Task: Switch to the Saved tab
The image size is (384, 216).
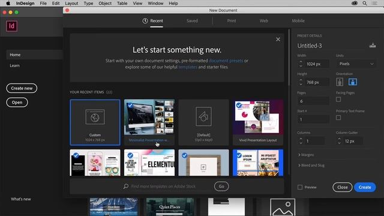Action: pyautogui.click(x=192, y=21)
